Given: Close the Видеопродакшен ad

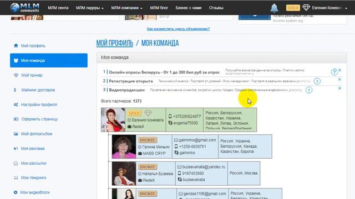Looking at the screenshot, I should coord(339,88).
